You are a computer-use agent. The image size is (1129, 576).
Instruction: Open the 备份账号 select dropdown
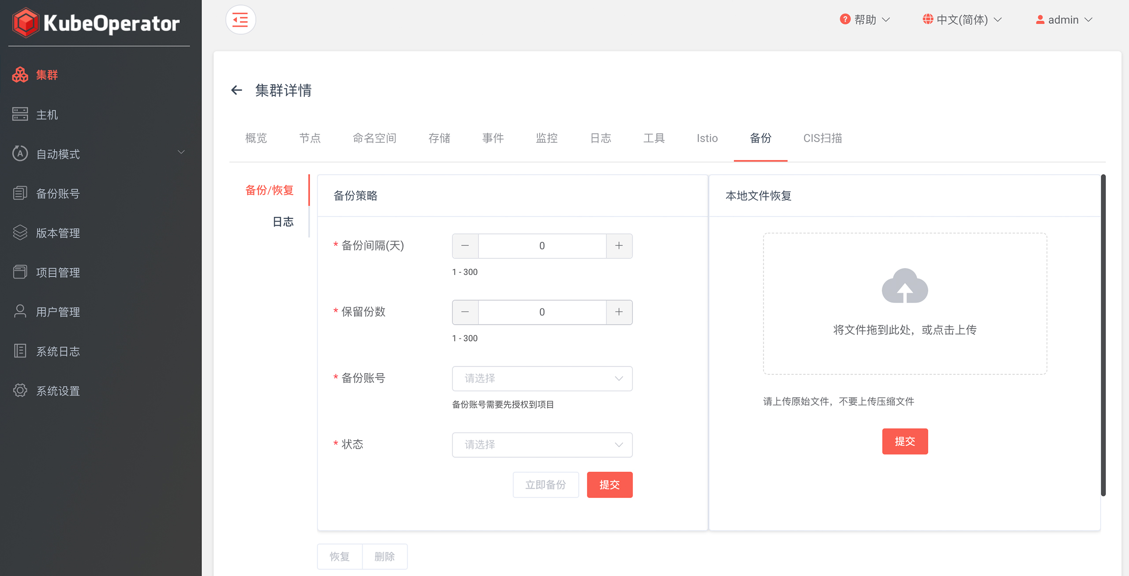pos(542,379)
